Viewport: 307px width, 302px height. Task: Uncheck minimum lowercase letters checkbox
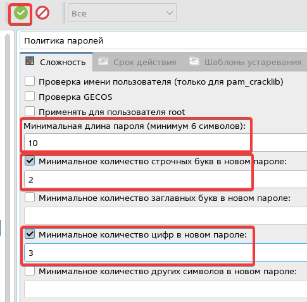click(x=30, y=161)
